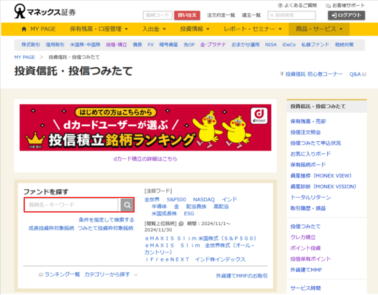Click the MY PAGE breadcrumb link

pyautogui.click(x=25, y=57)
